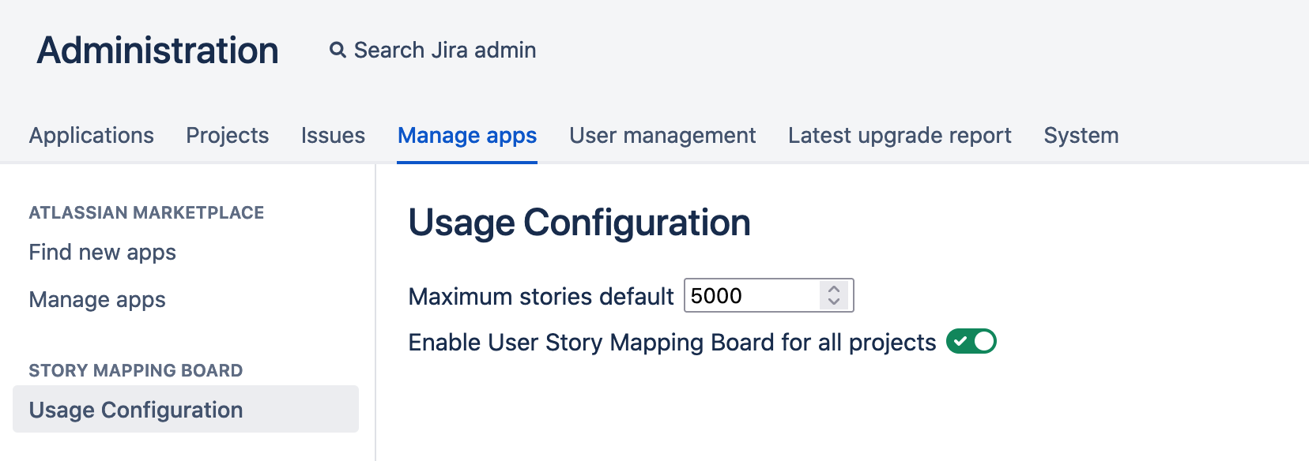The width and height of the screenshot is (1309, 461).
Task: Click the Administration page title
Action: [x=158, y=51]
